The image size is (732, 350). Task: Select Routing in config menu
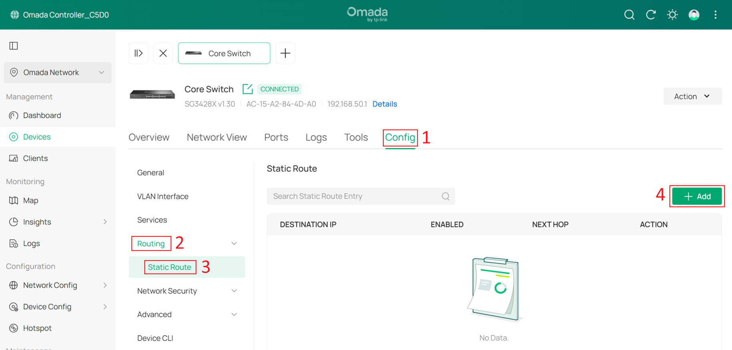pyautogui.click(x=151, y=244)
